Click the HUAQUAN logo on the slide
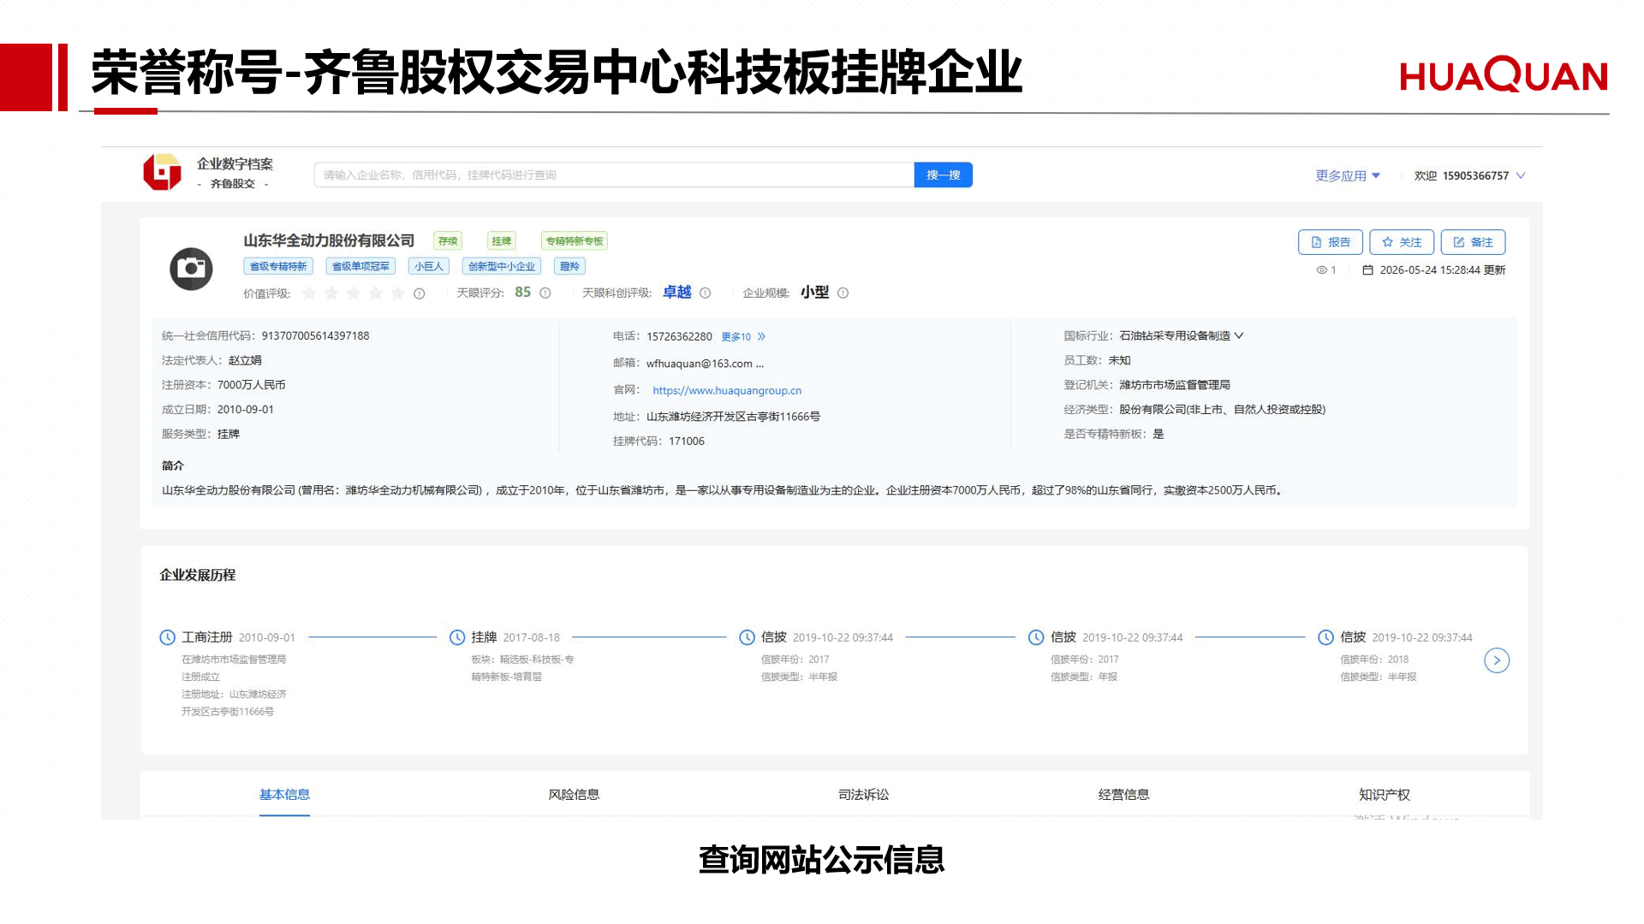 coord(1504,74)
